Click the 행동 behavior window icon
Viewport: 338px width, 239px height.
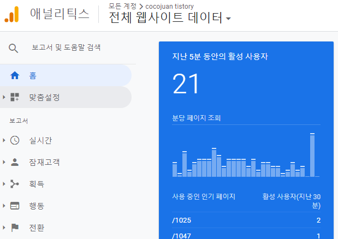(15, 206)
